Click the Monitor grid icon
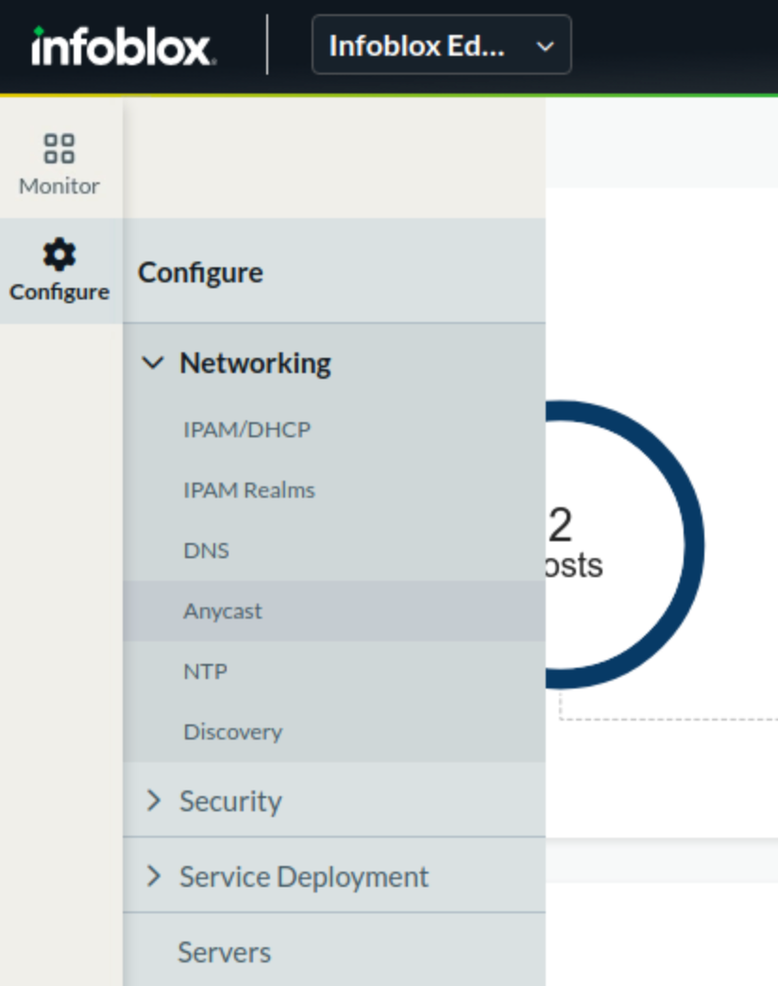The height and width of the screenshot is (986, 778). pos(59,148)
